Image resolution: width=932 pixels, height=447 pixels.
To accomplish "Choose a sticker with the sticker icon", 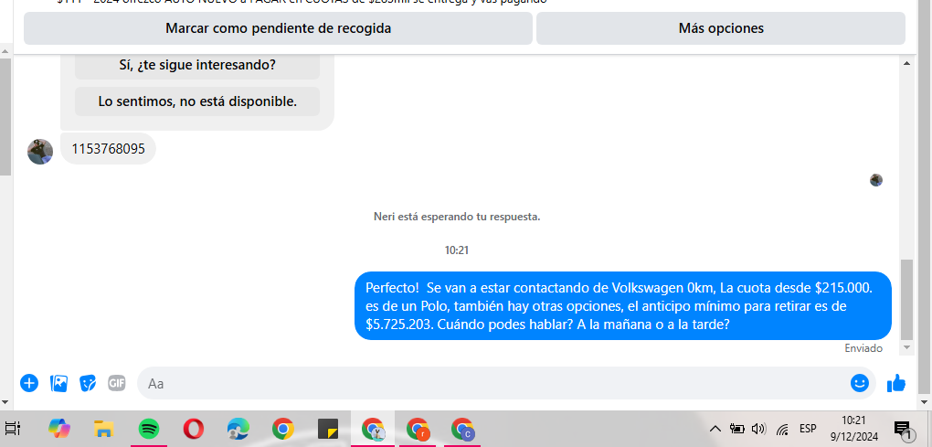I will (88, 383).
